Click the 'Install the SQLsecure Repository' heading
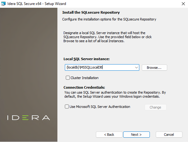 coord(91,13)
